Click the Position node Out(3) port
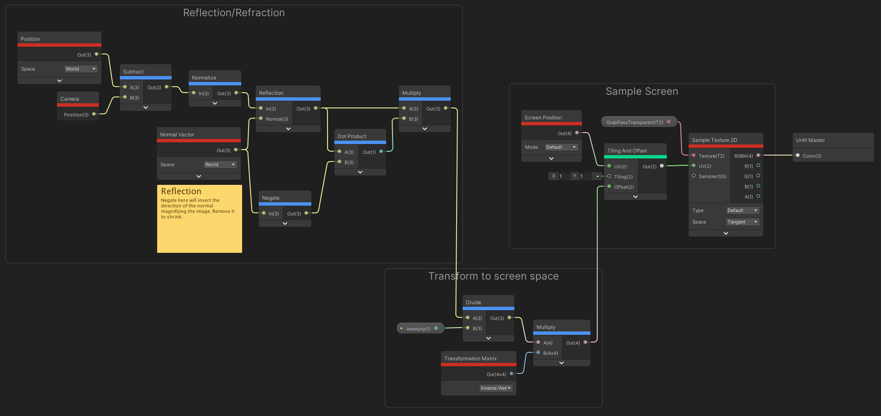Screen dimensions: 881x416 pyautogui.click(x=96, y=54)
